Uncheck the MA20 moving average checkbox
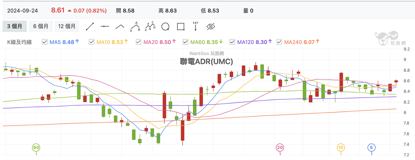 [139, 42]
